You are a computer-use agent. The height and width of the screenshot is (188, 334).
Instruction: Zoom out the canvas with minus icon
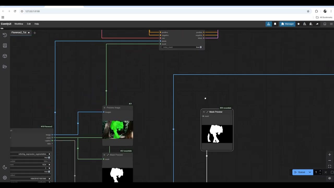pyautogui.click(x=330, y=160)
